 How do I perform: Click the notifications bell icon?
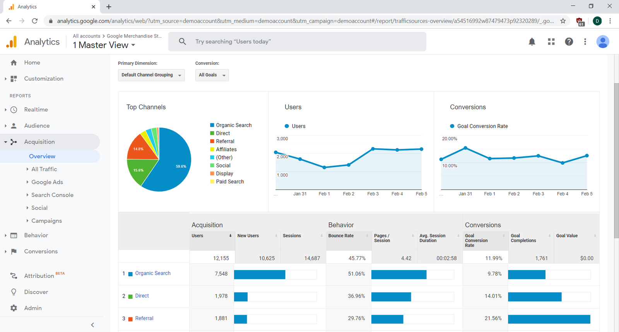click(x=532, y=42)
